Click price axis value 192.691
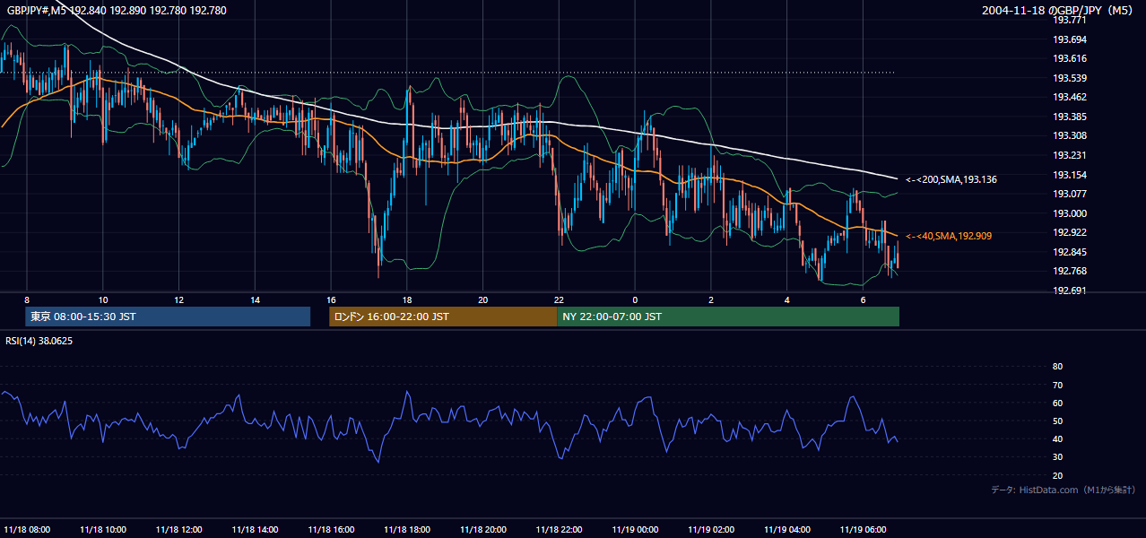1146x538 pixels. [x=1070, y=291]
